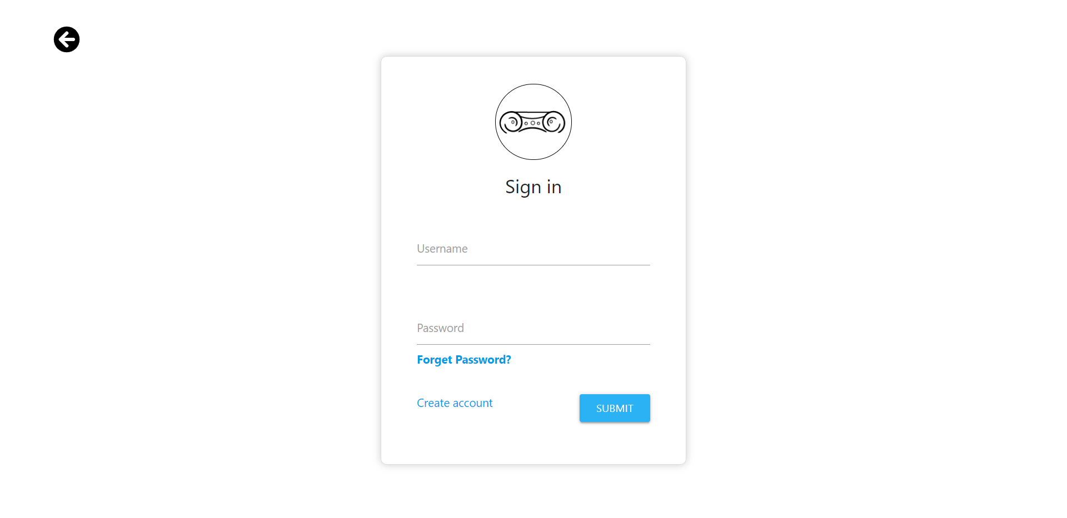Open the Forget Password? link

(464, 360)
